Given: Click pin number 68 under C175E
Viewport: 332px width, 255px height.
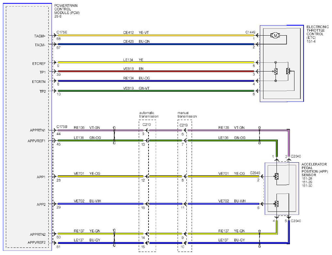Looking at the screenshot, I should [58, 39].
